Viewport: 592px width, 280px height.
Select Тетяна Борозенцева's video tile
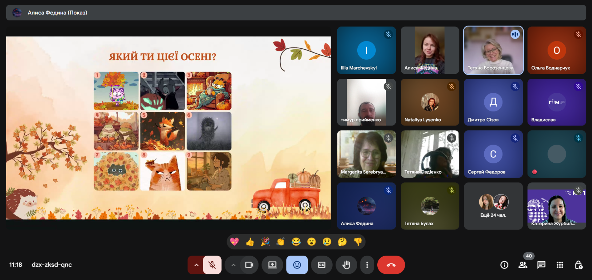click(x=493, y=50)
